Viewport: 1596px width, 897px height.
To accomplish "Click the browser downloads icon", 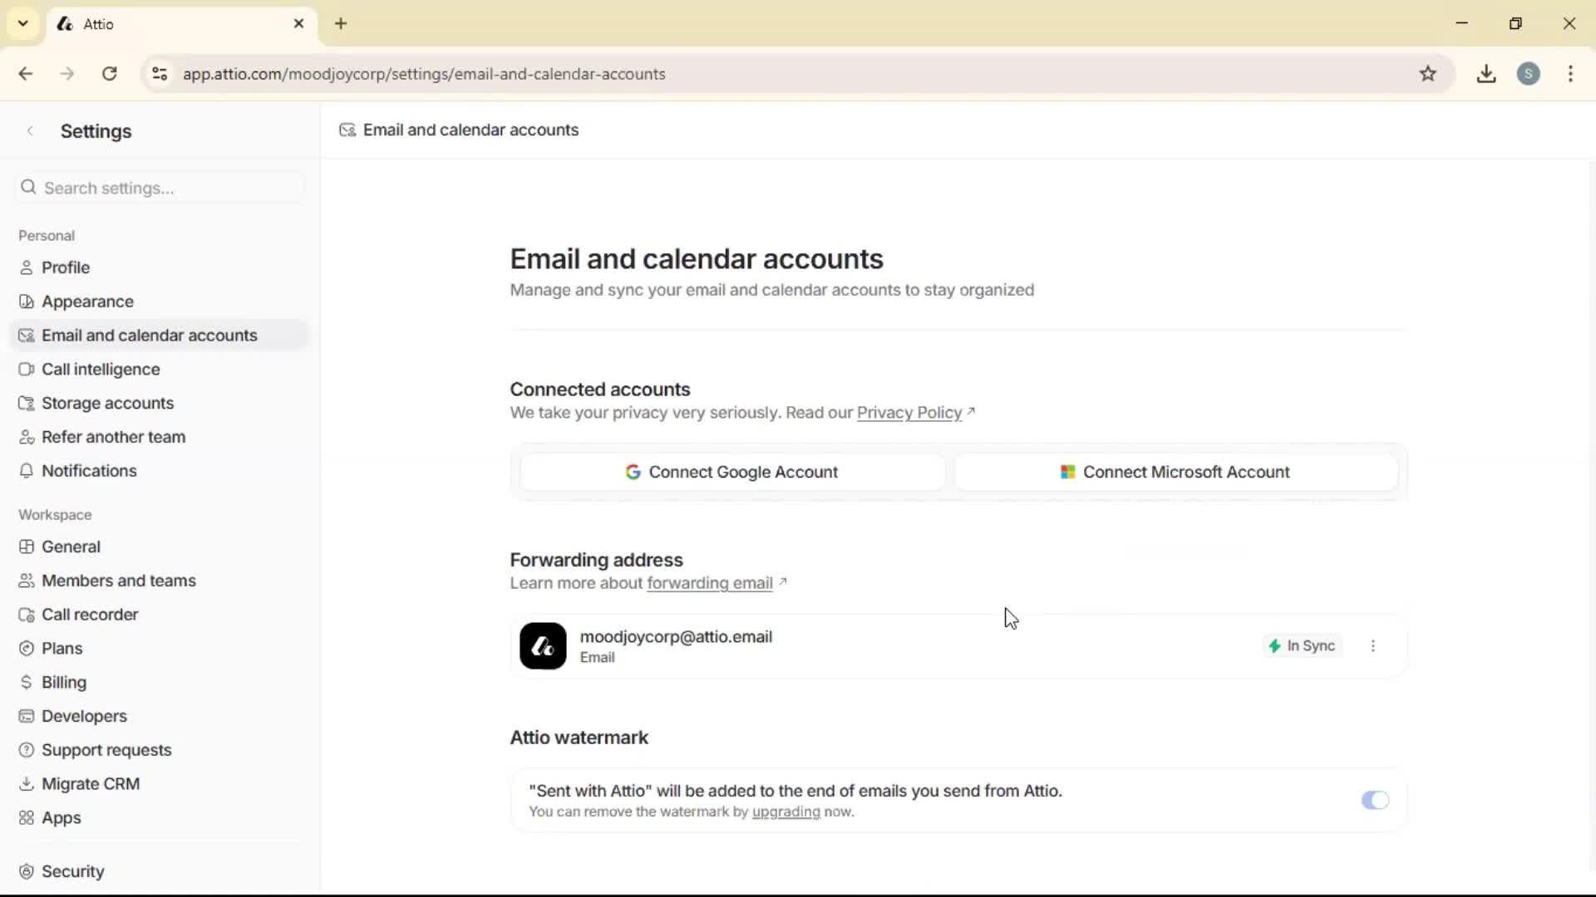I will point(1486,74).
